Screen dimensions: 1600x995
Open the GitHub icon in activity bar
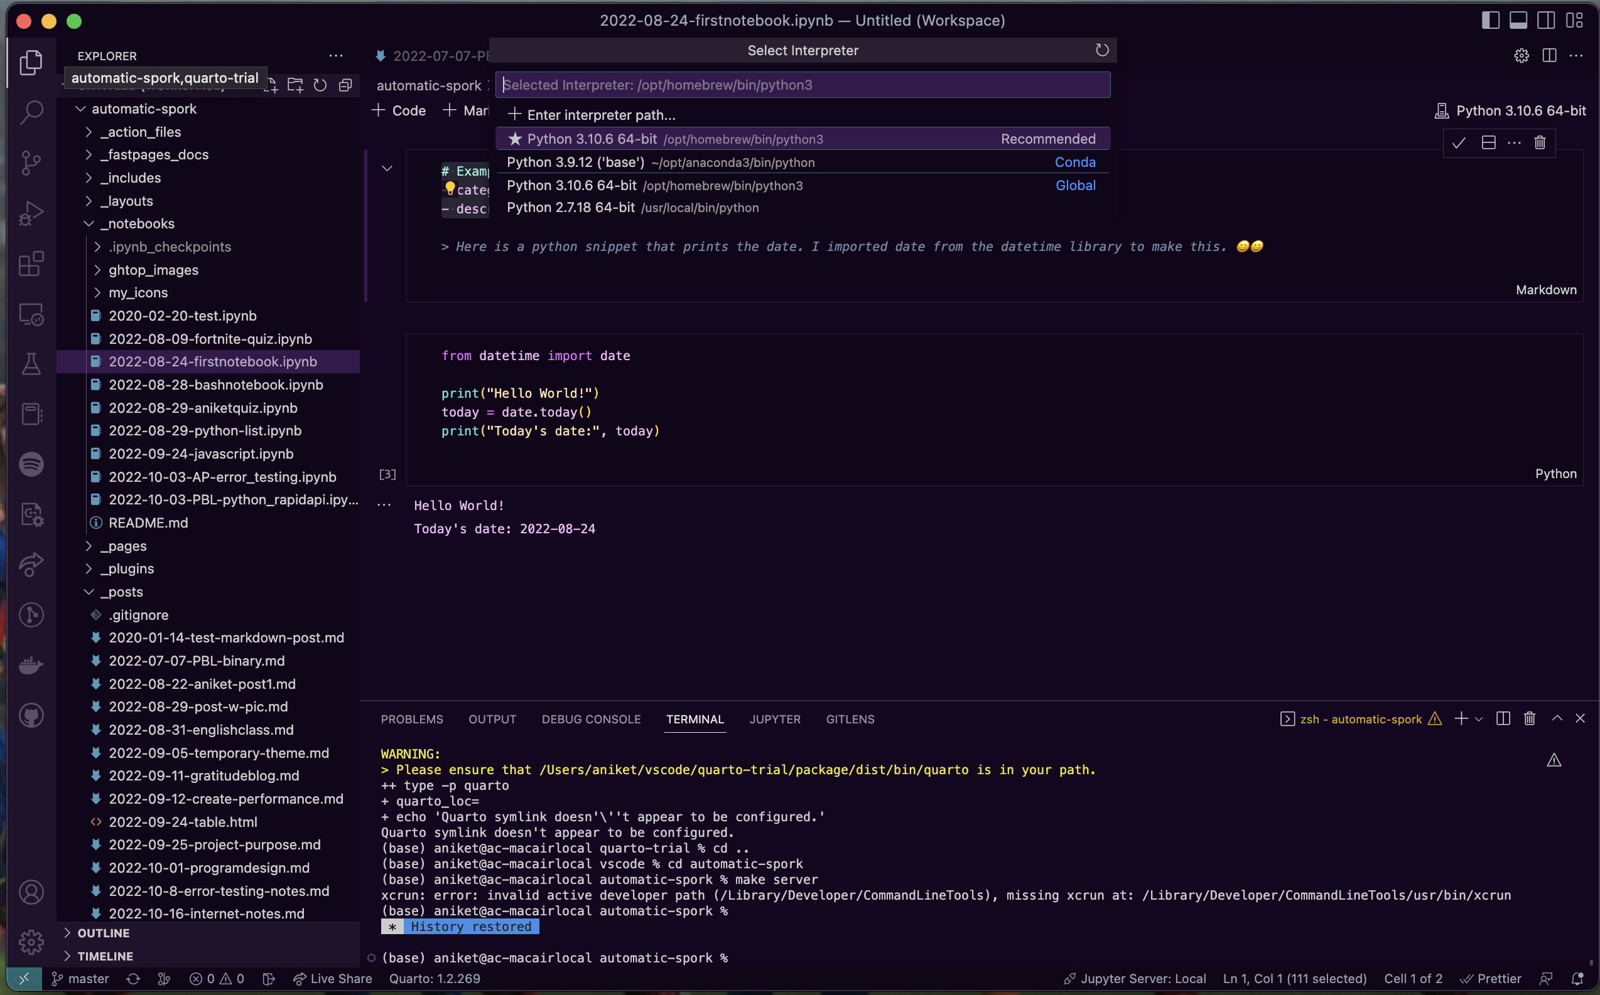31,715
